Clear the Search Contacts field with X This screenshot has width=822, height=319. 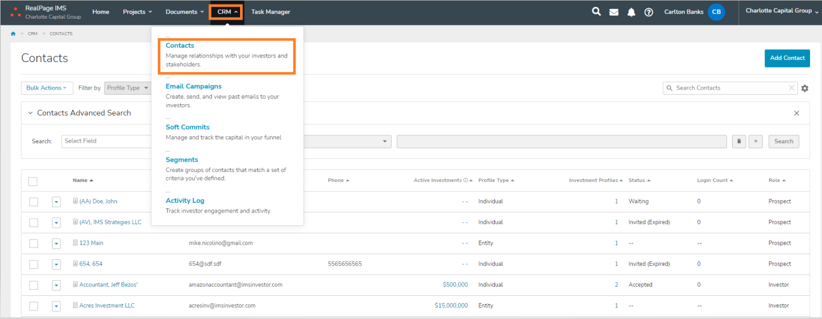point(791,88)
